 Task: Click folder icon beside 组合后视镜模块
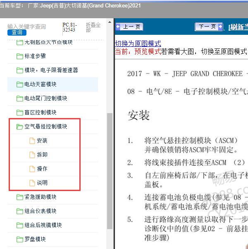pyautogui.click(x=20, y=225)
